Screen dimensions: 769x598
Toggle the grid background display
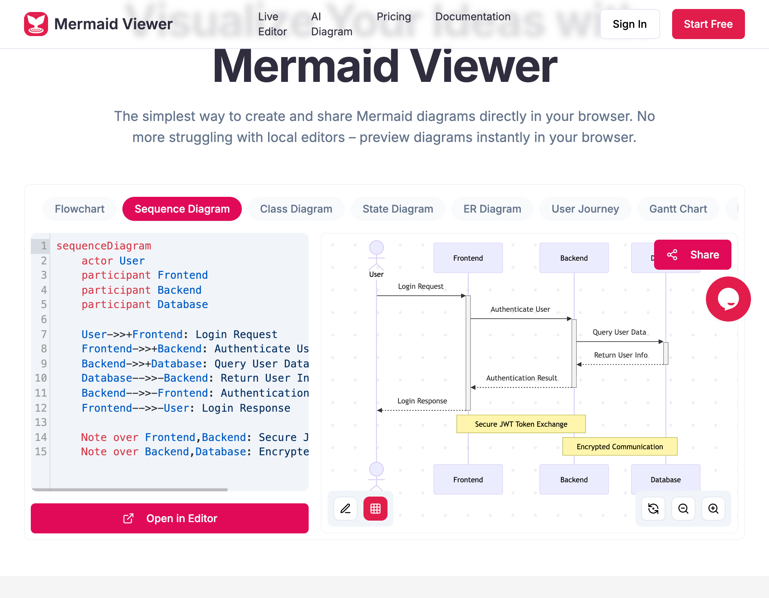pyautogui.click(x=375, y=509)
